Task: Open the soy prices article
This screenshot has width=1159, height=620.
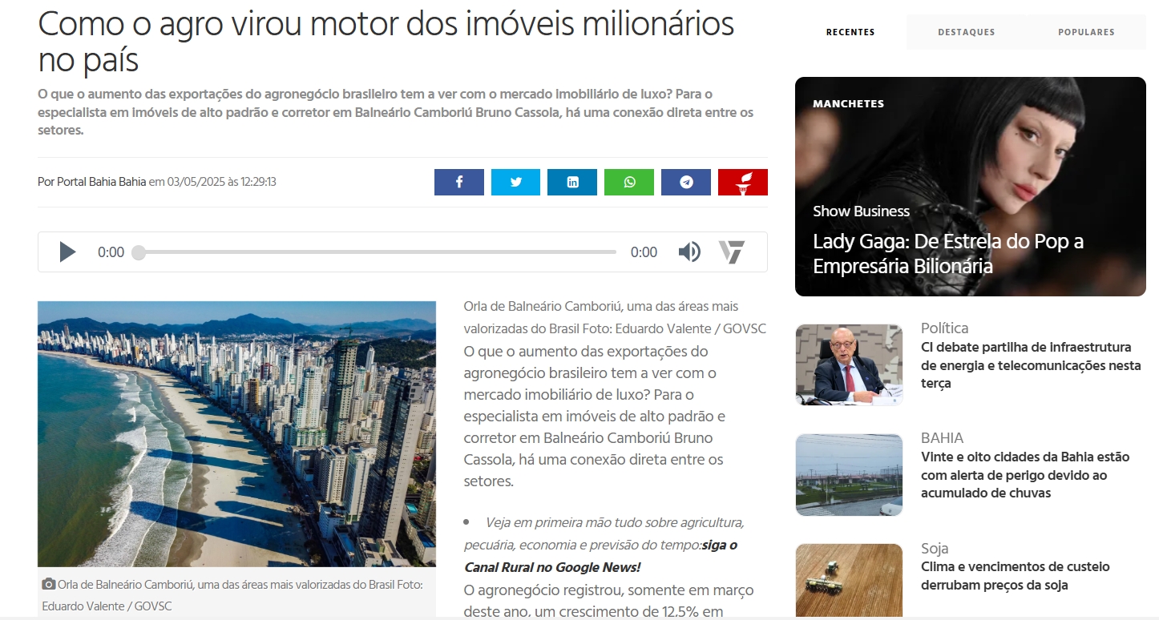Action: point(1016,576)
